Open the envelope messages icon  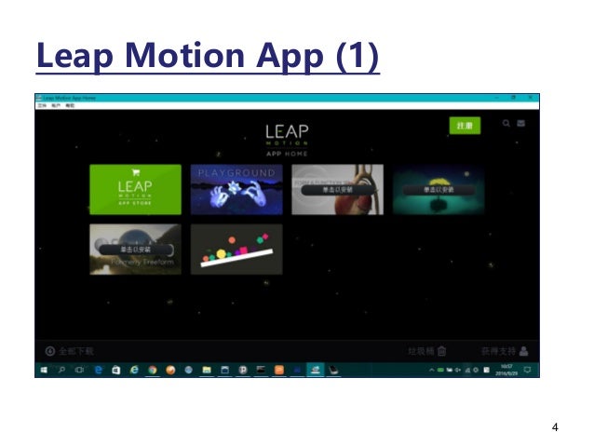(521, 123)
